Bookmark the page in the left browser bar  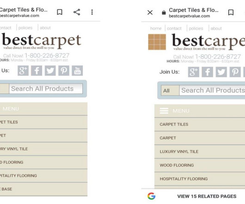point(60,12)
